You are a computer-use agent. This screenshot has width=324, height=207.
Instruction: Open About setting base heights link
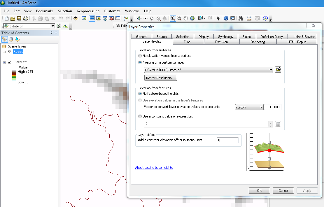(x=154, y=168)
